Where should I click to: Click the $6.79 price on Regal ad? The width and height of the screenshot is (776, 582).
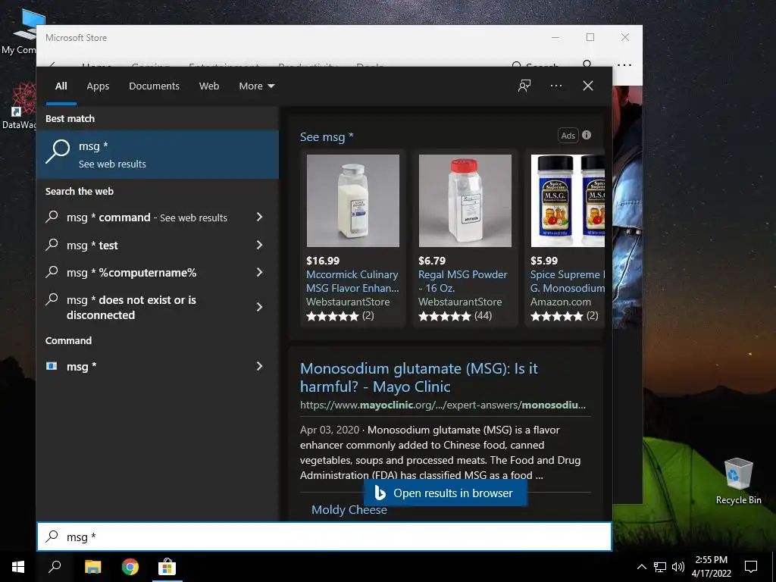coord(432,261)
